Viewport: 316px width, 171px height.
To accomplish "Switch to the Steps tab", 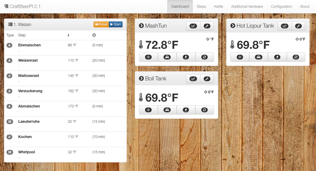I will [x=201, y=6].
